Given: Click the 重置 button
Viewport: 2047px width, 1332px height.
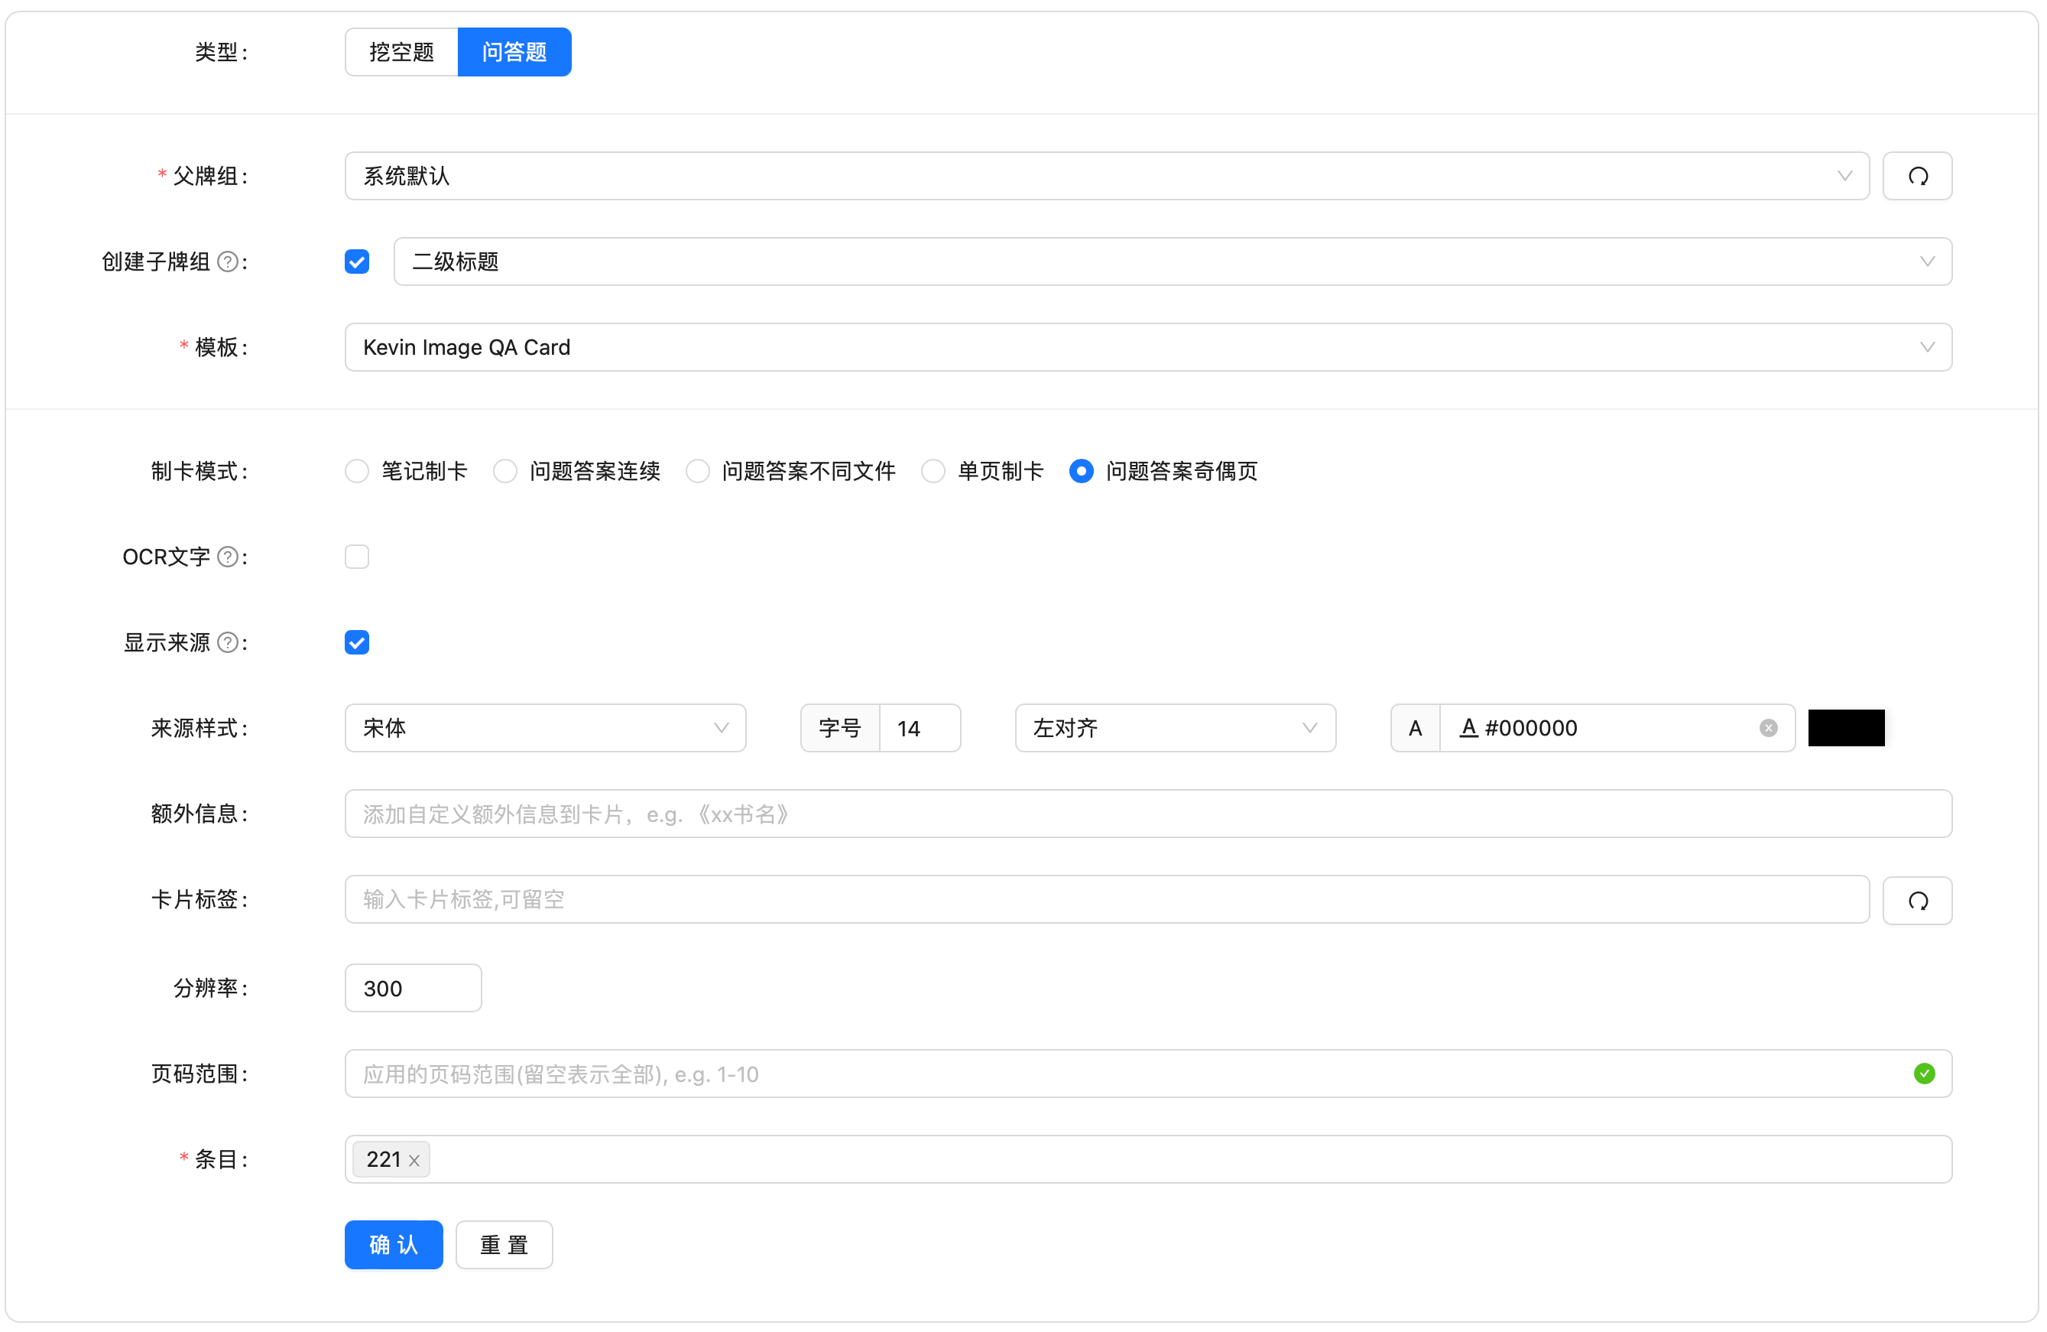Looking at the screenshot, I should (x=504, y=1244).
